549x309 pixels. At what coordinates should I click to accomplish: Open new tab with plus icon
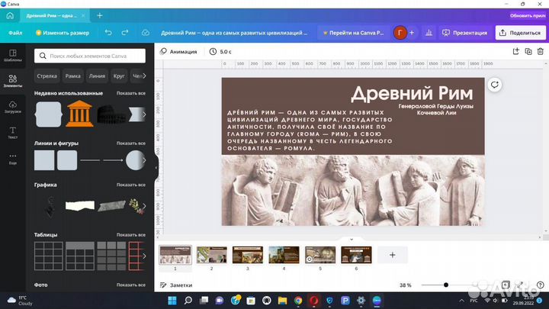pos(100,15)
